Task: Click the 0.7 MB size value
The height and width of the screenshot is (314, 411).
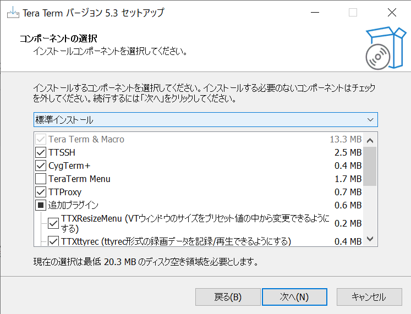Action: (348, 192)
